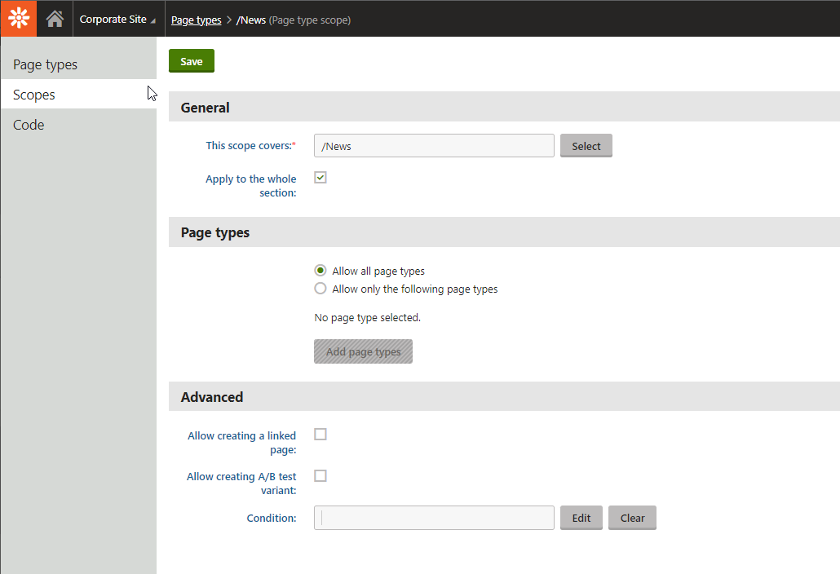Switch to the Scopes sidebar tab
840x574 pixels.
tap(34, 95)
